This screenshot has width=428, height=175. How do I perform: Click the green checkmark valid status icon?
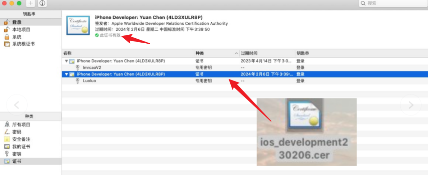97,35
